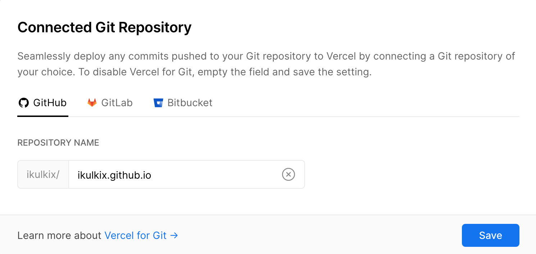The image size is (536, 254).
Task: Clear the repository name with the X icon
Action: tap(288, 175)
